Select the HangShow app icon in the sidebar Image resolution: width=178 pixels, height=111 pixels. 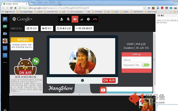[x=5, y=41]
